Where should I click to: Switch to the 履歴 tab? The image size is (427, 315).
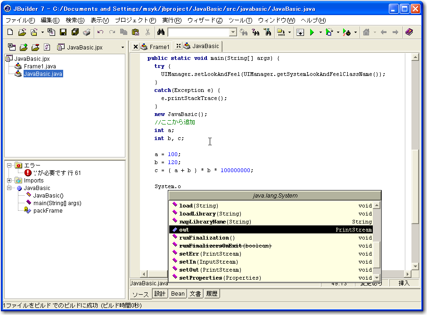212,294
